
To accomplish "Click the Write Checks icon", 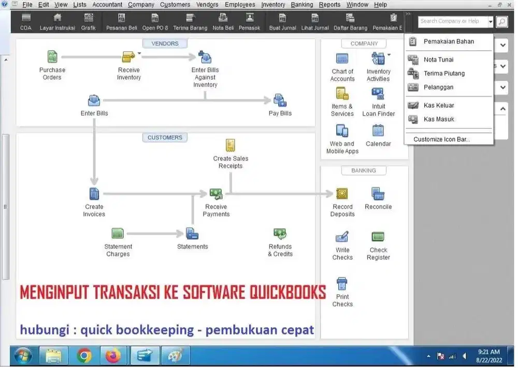I will [342, 237].
